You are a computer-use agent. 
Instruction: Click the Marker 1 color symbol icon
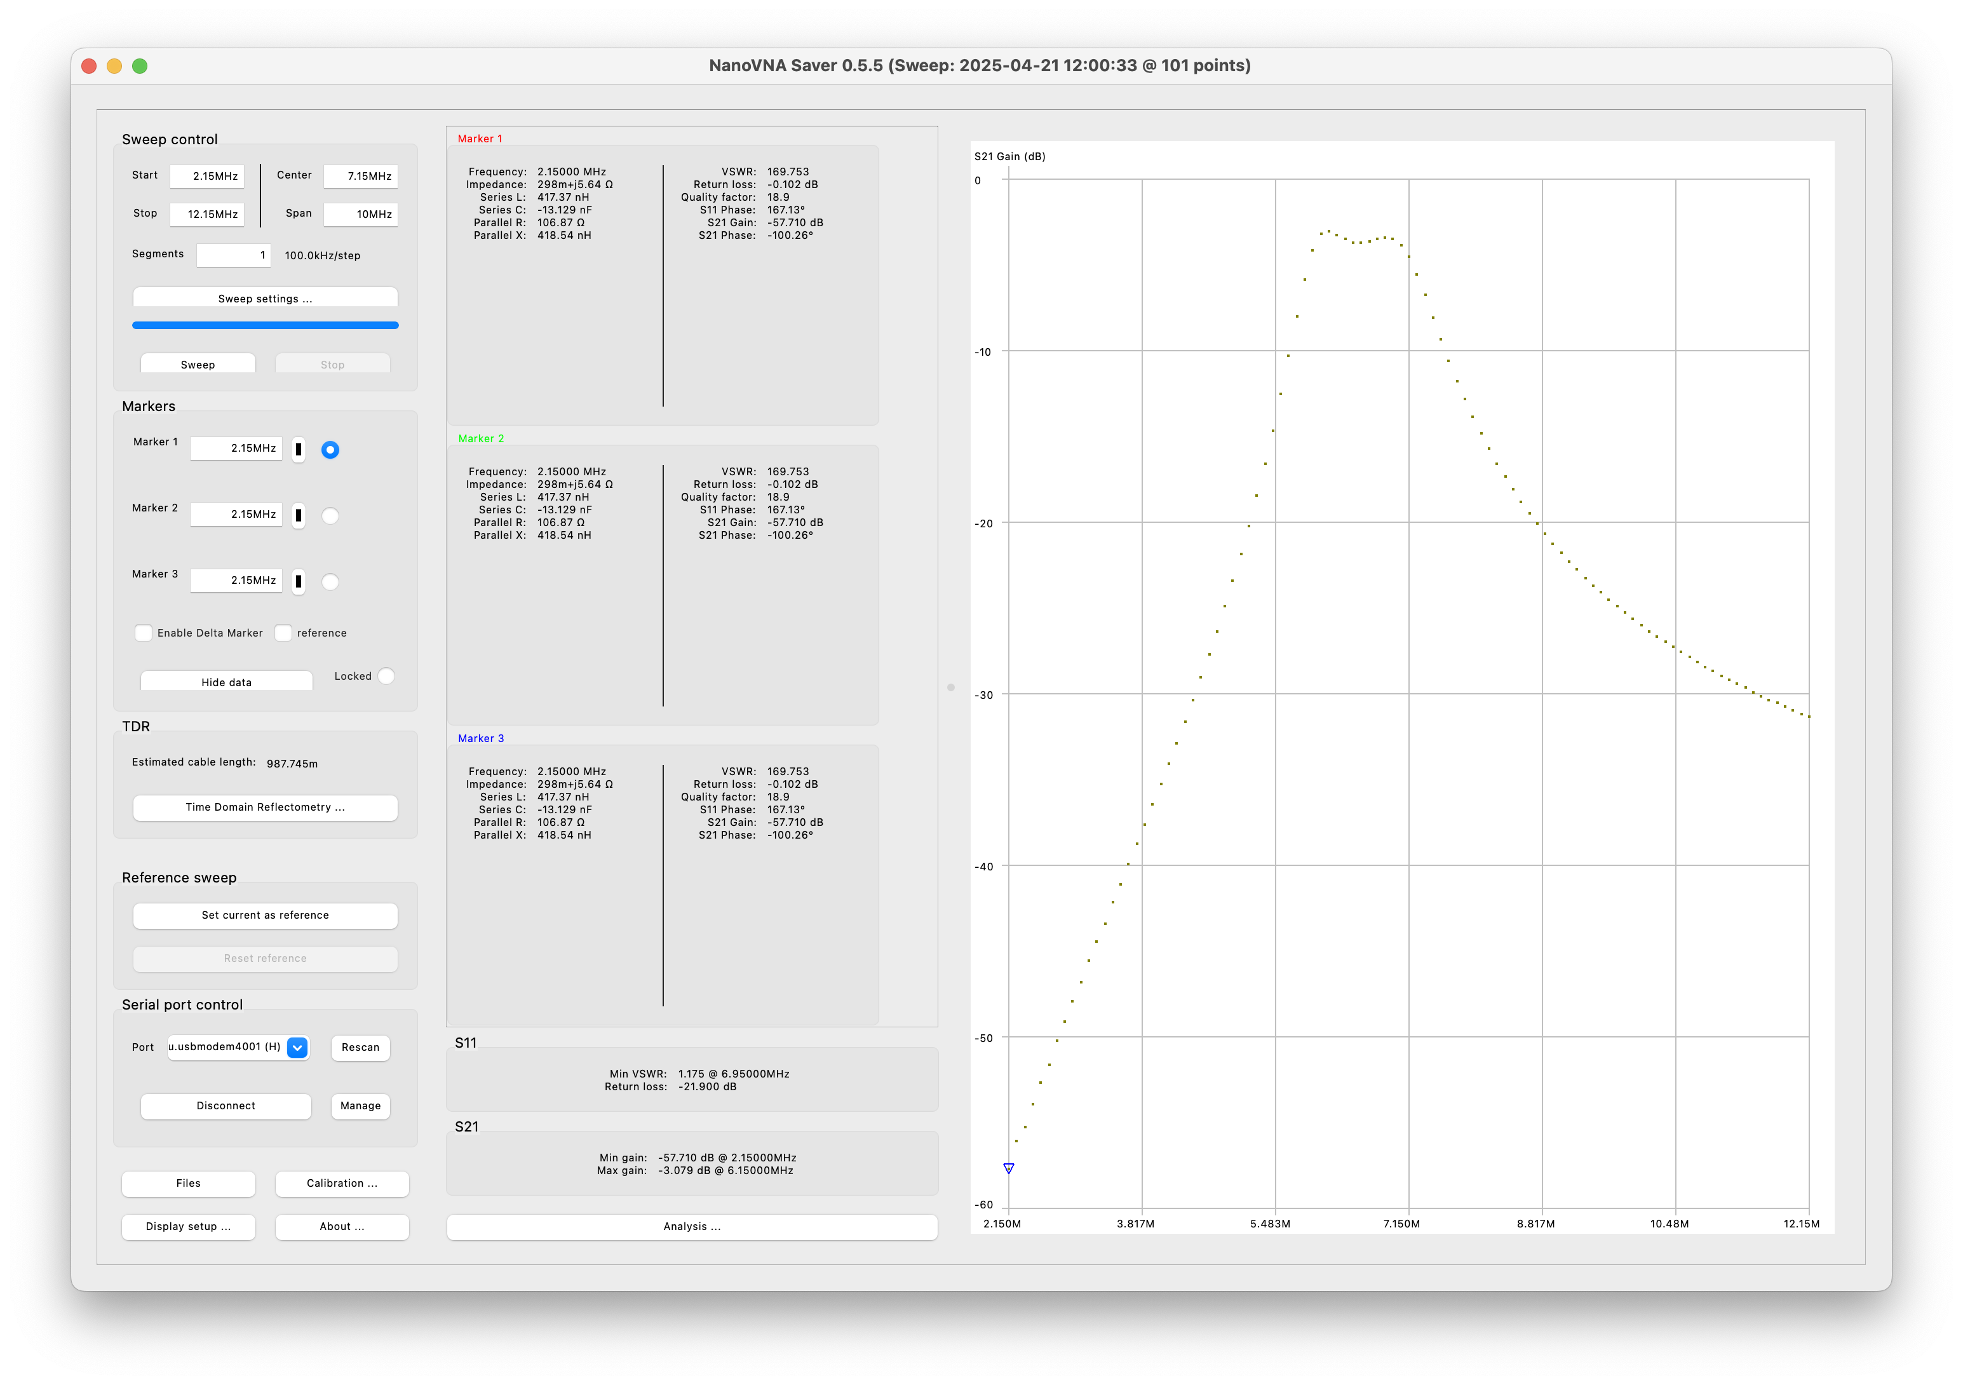pos(299,450)
